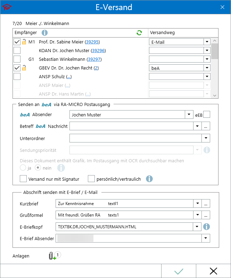Screen dimensions: 231x278
Task: Cancel with the black X button at bottom
Action: (x=213, y=271)
